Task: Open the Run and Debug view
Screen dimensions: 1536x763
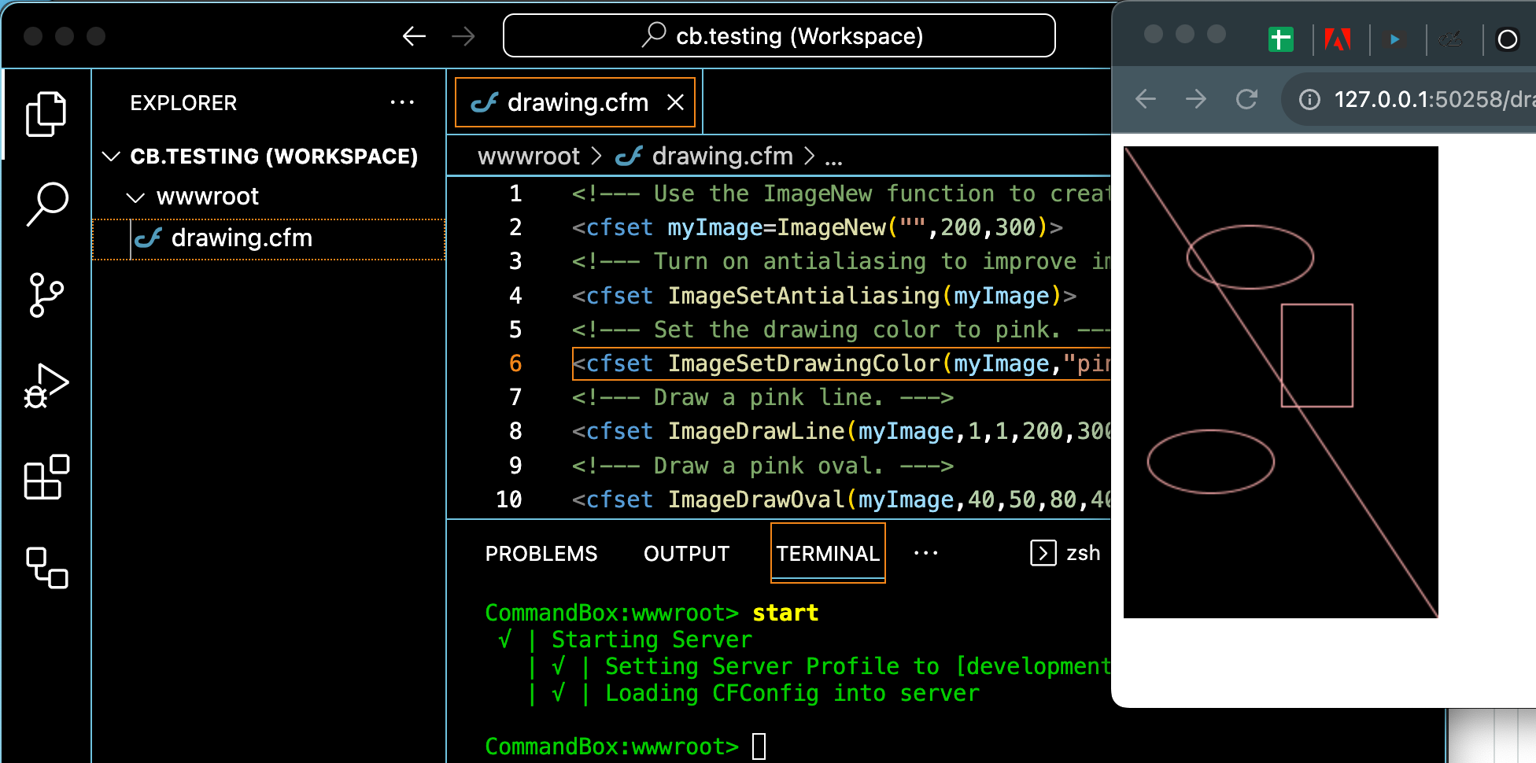Action: coord(46,386)
